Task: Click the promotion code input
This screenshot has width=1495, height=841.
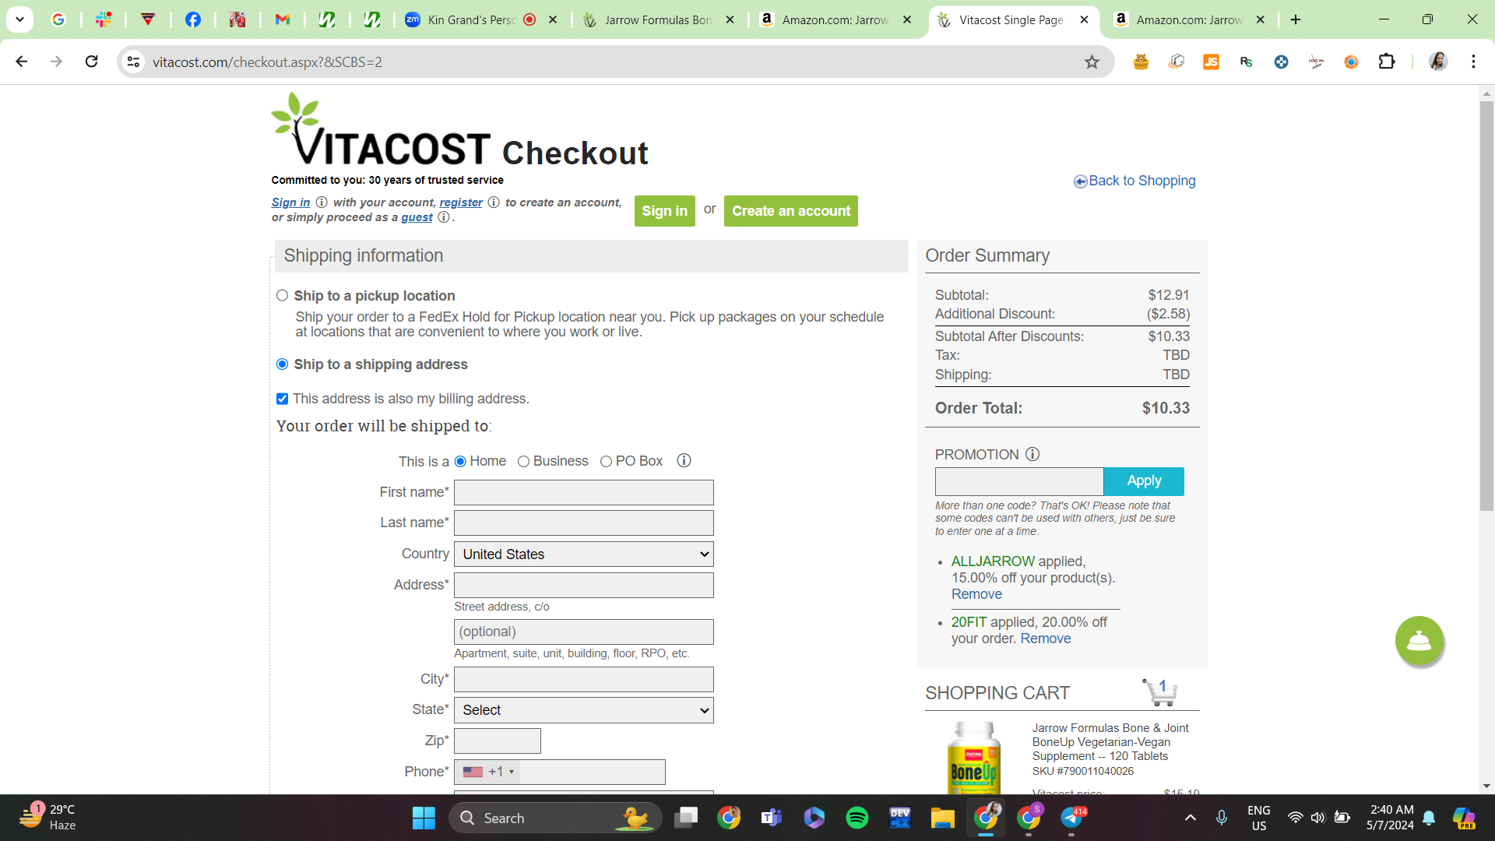Action: coord(1019,481)
